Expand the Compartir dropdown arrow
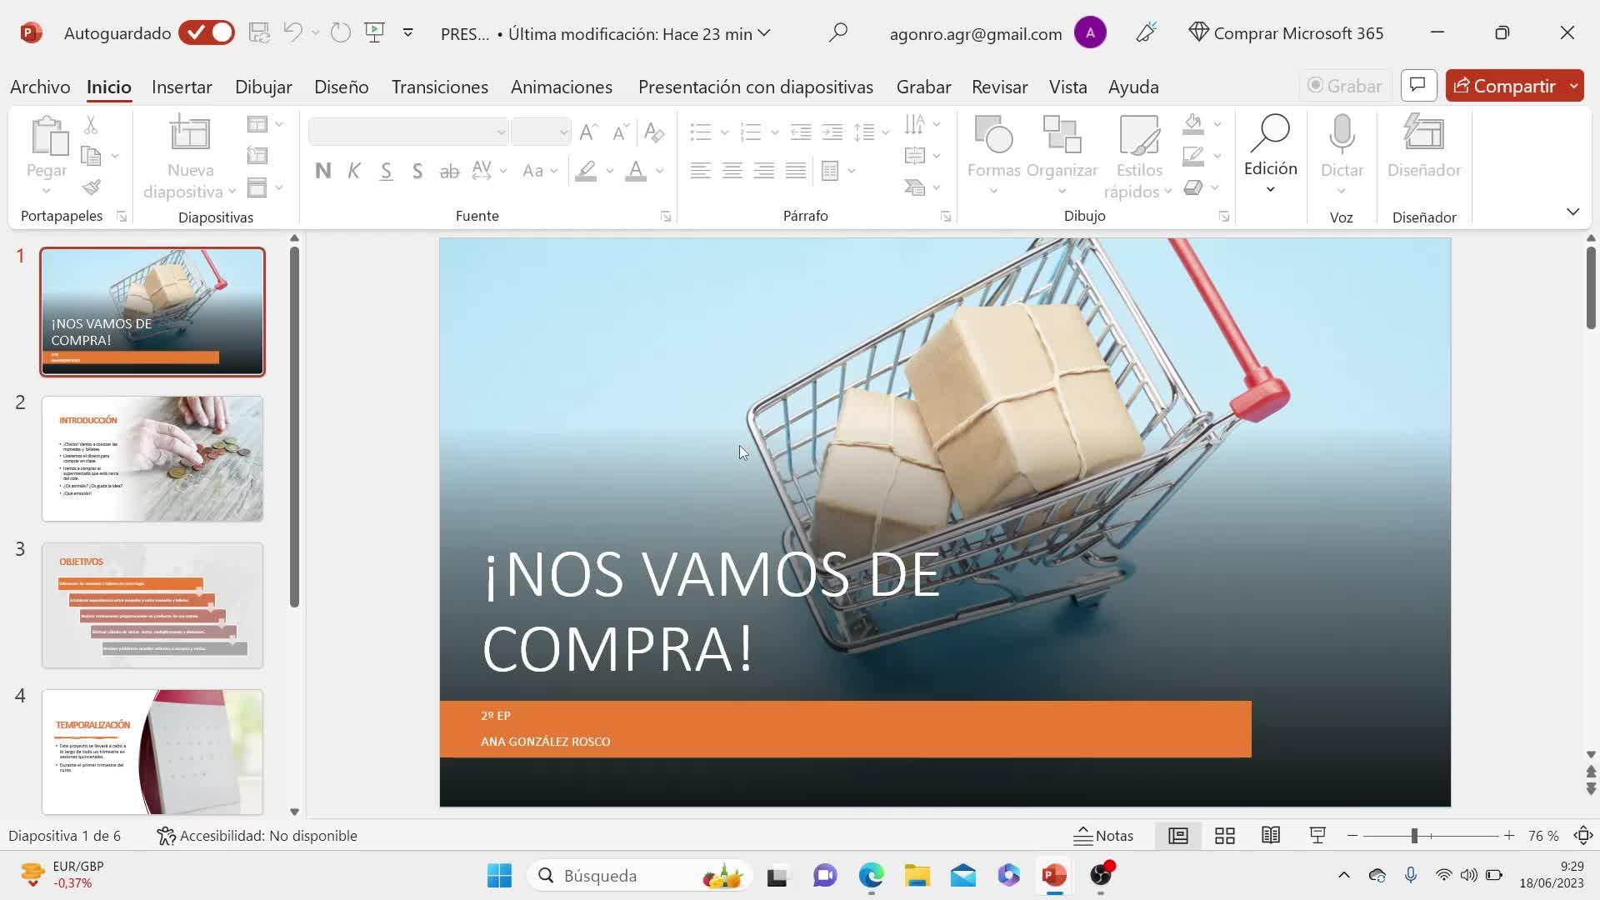1600x900 pixels. [1573, 86]
